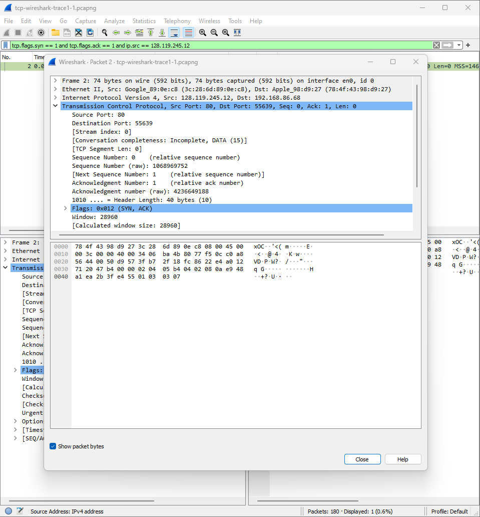The height and width of the screenshot is (517, 480).
Task: Click the dialog details horizontal scrollbar
Action: pos(221,235)
